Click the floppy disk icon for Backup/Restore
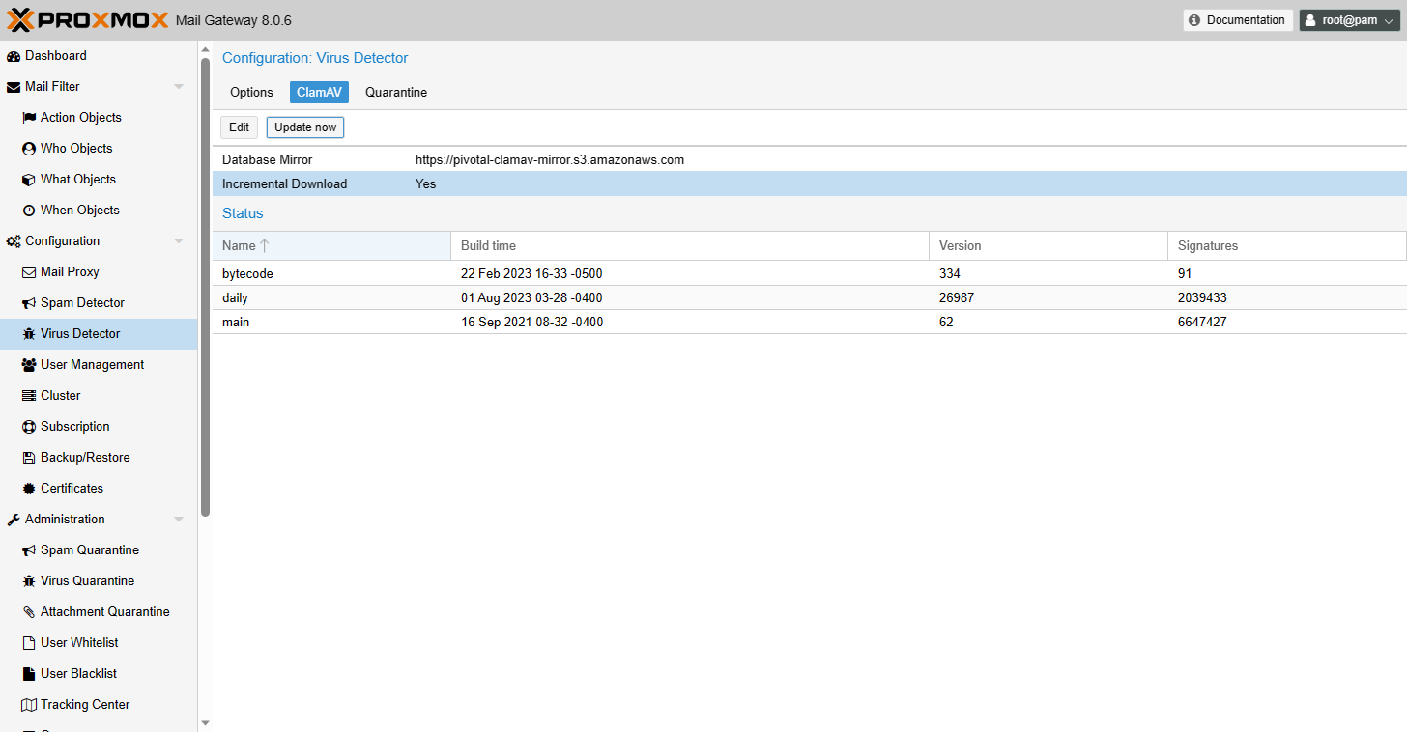The image size is (1407, 732). (x=29, y=458)
